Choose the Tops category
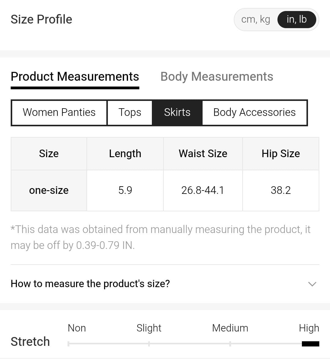 click(x=130, y=113)
